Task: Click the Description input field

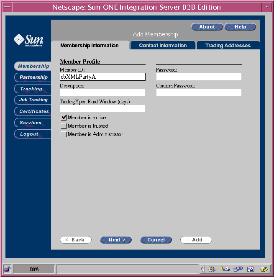Action: point(102,93)
